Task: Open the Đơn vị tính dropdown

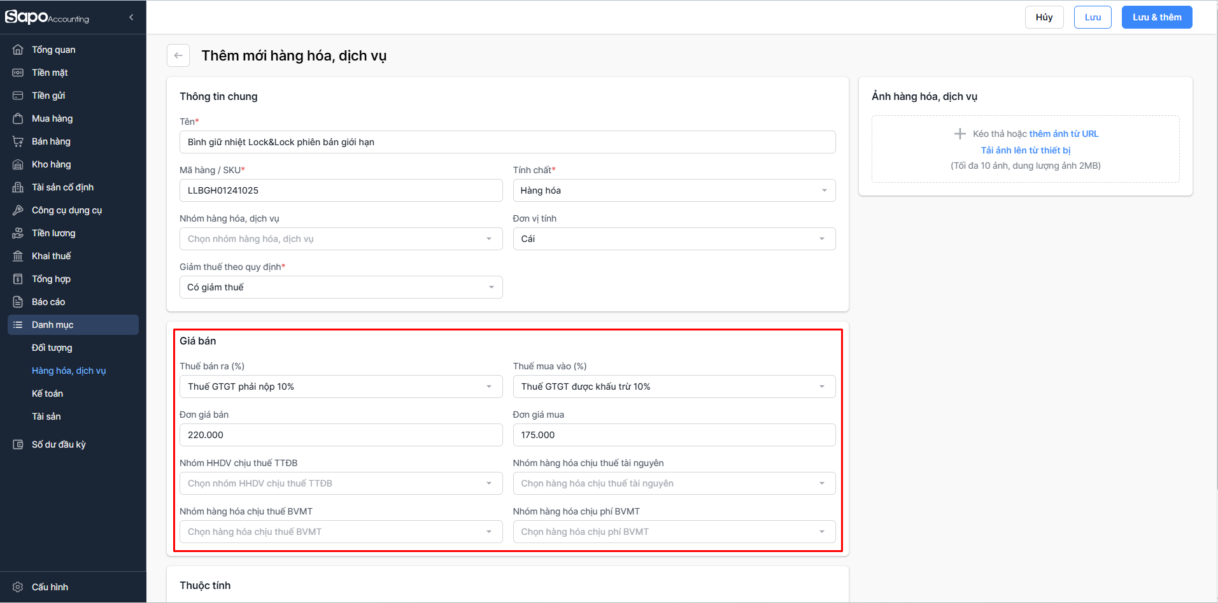Action: (674, 239)
